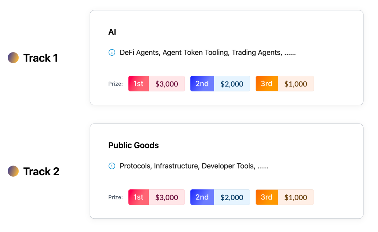
Task: Open the AI track title
Action: 112,32
